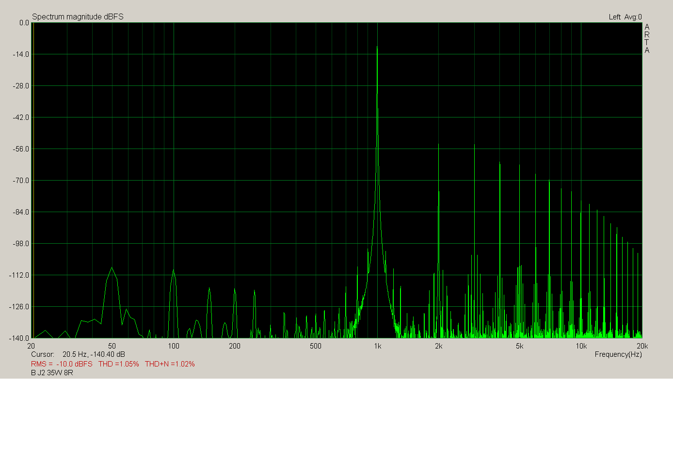This screenshot has height=466, width=673.
Task: Click the '-70.0' y-axis label
Action: [x=21, y=181]
